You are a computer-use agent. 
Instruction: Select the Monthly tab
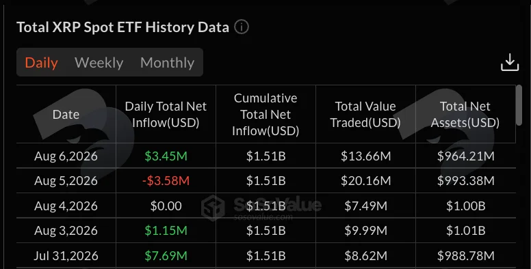click(x=167, y=63)
